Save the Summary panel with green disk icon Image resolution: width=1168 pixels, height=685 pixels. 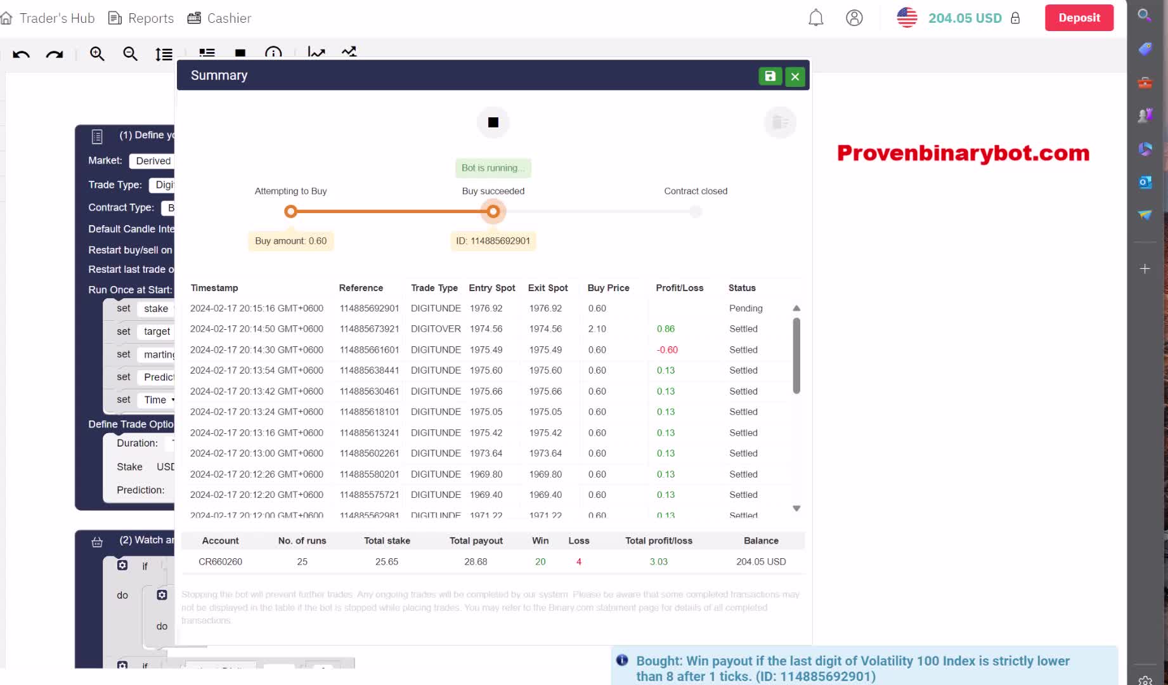[770, 76]
